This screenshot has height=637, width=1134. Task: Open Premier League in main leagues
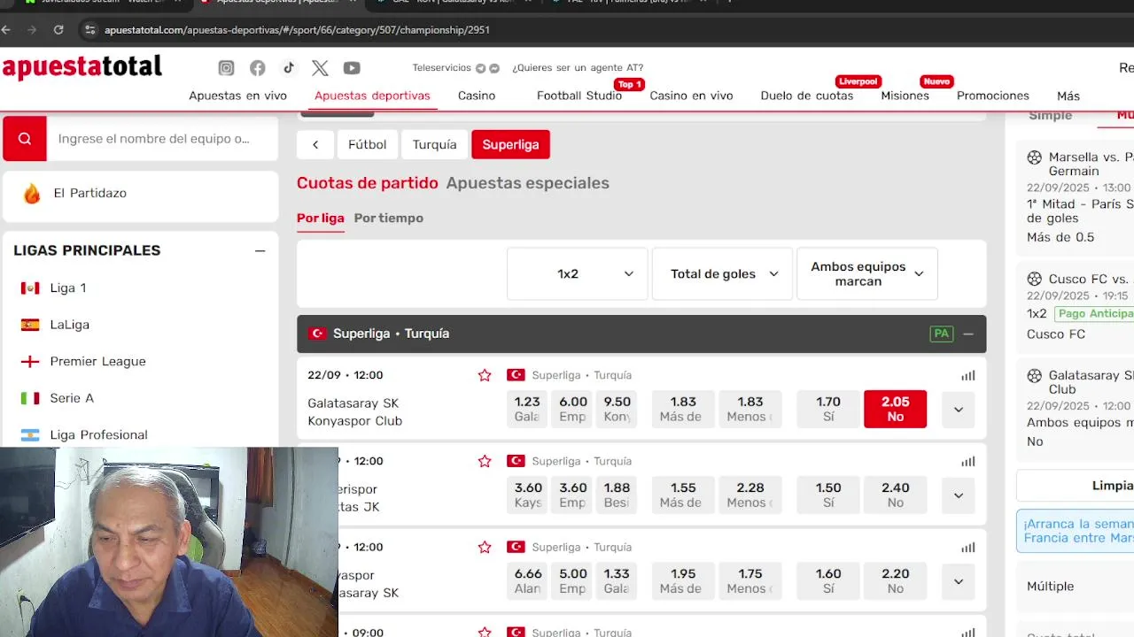(97, 361)
